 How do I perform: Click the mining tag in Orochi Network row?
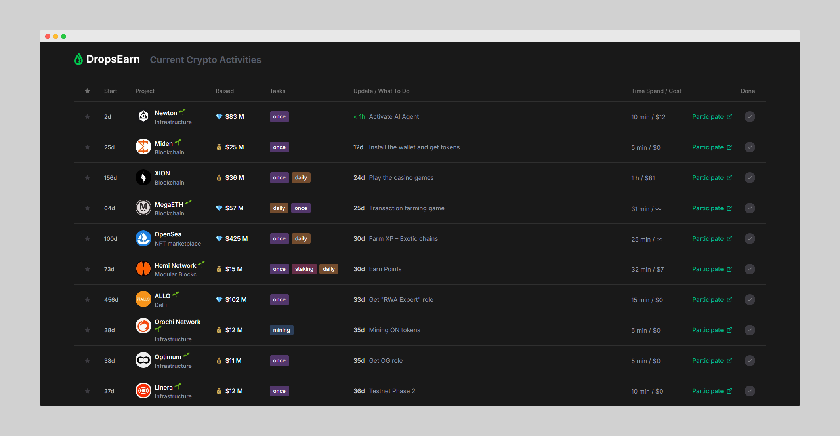tap(281, 330)
